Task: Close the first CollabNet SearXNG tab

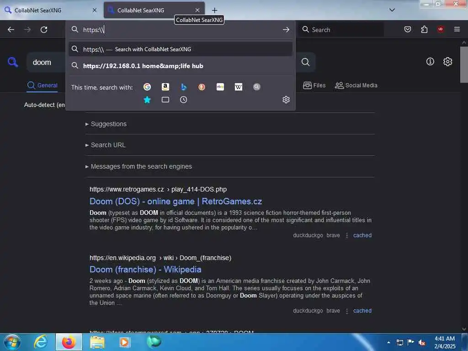Action: (x=95, y=10)
